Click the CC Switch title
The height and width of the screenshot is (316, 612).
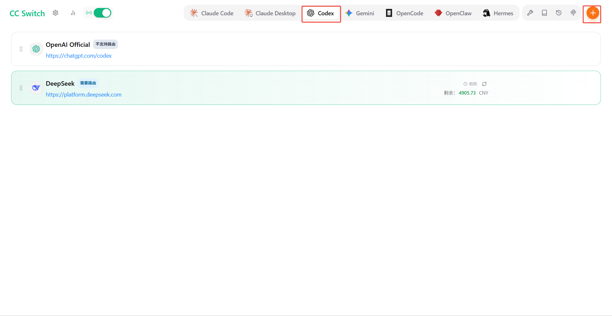click(27, 13)
